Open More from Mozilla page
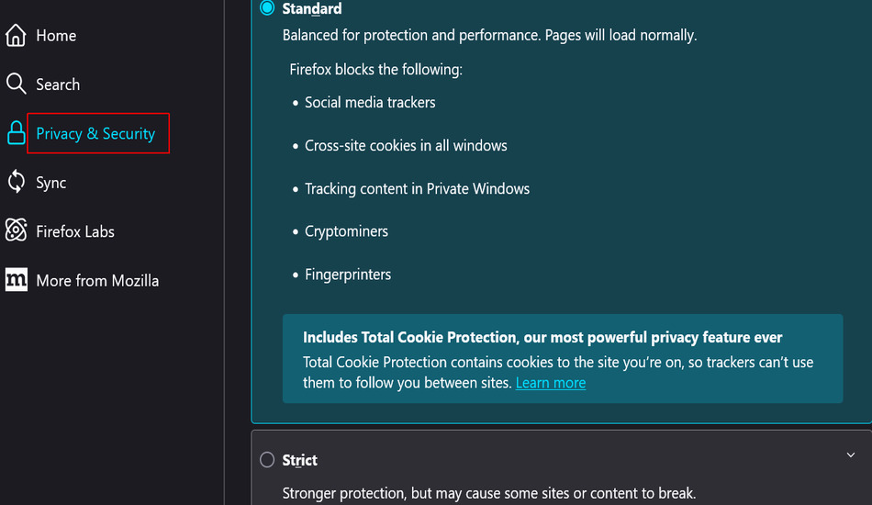 [x=97, y=280]
